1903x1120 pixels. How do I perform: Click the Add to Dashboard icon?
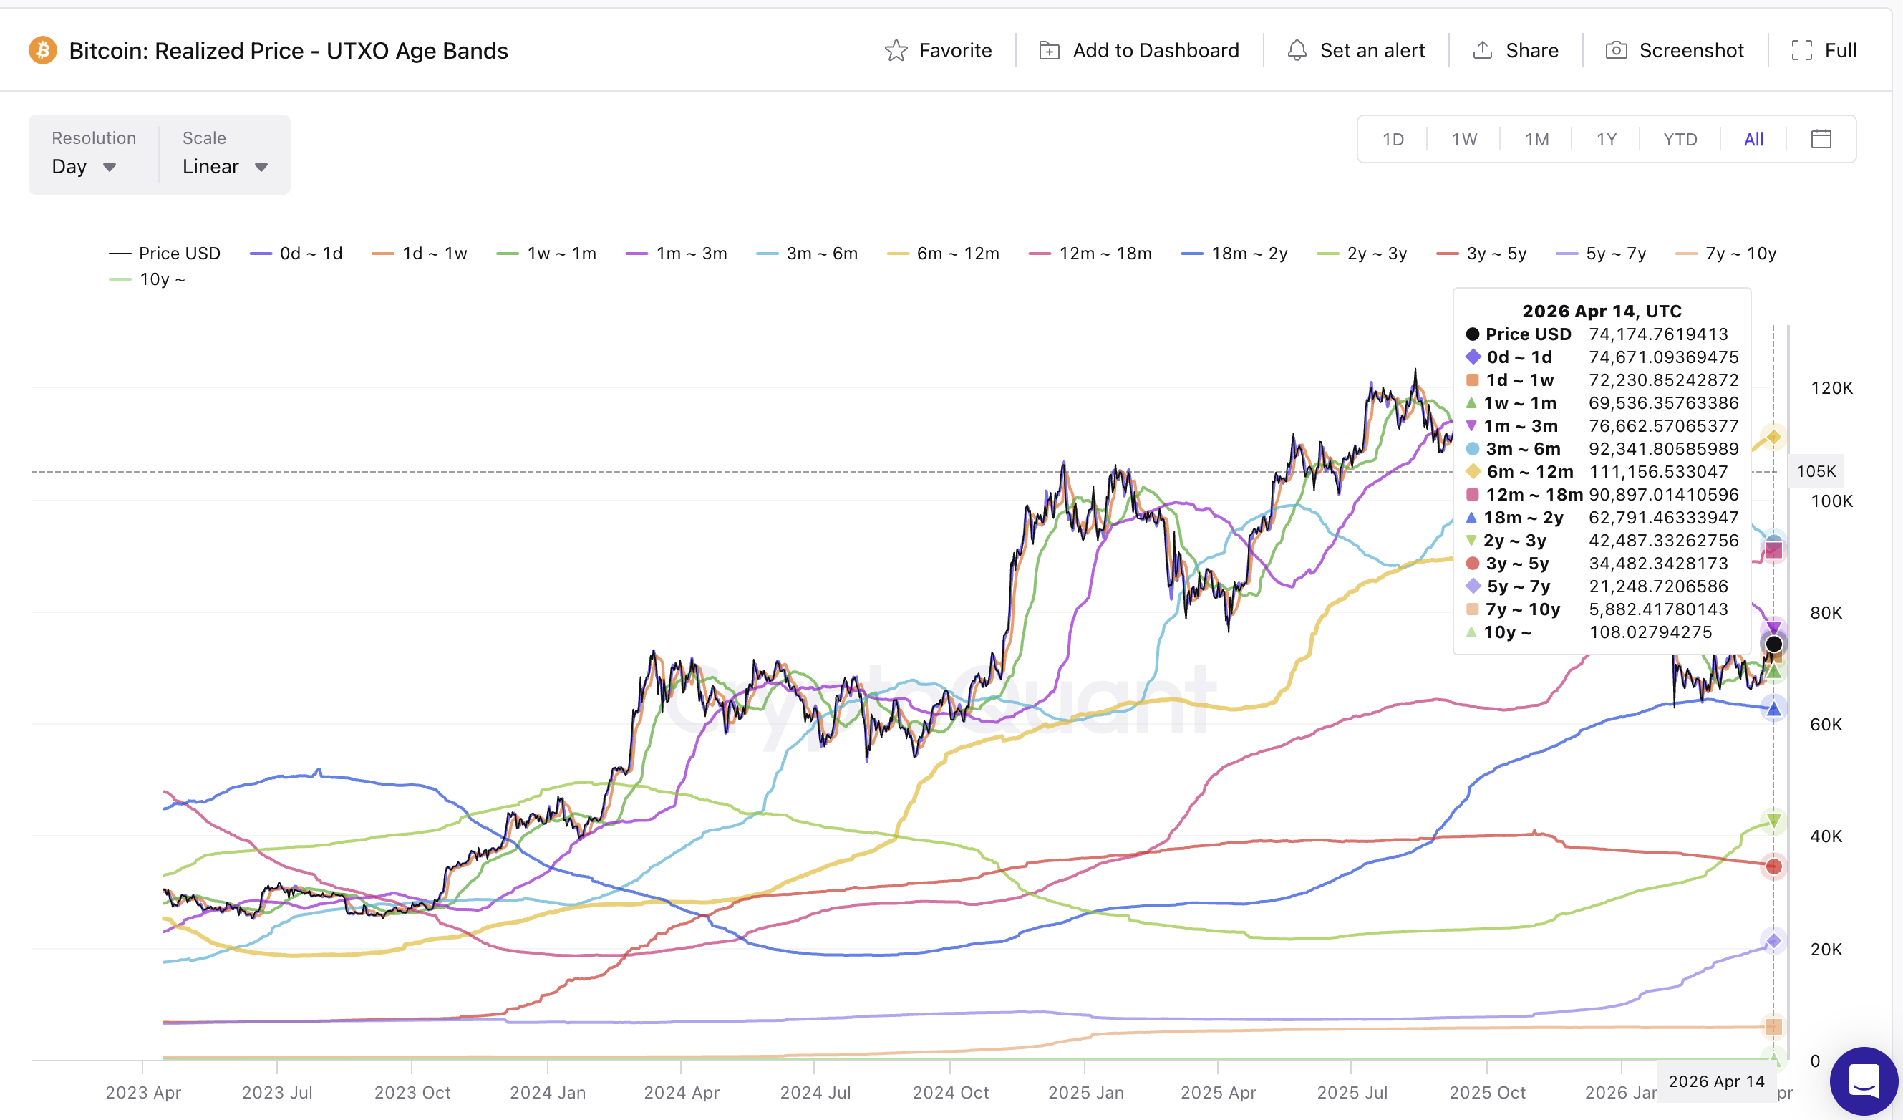click(1050, 50)
